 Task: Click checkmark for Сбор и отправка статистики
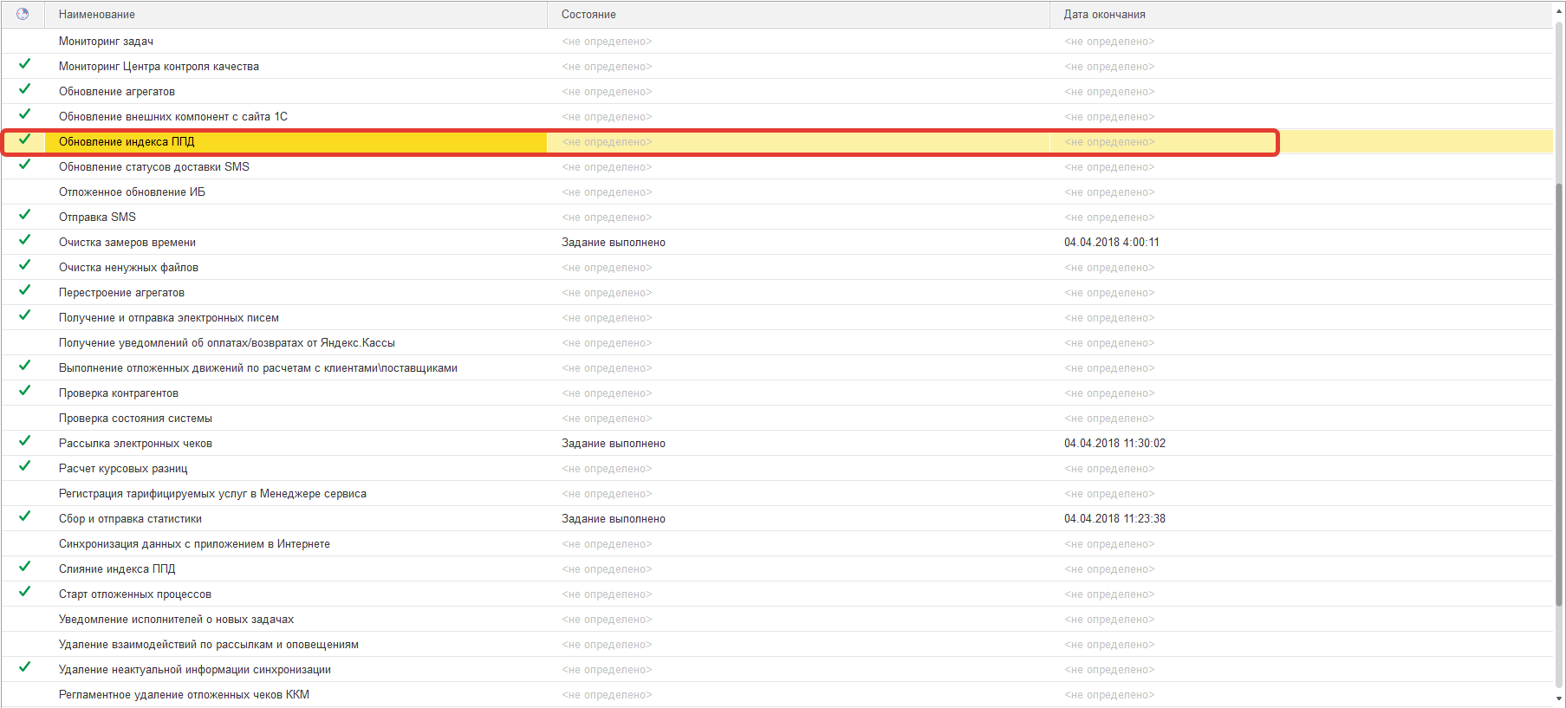pos(24,516)
